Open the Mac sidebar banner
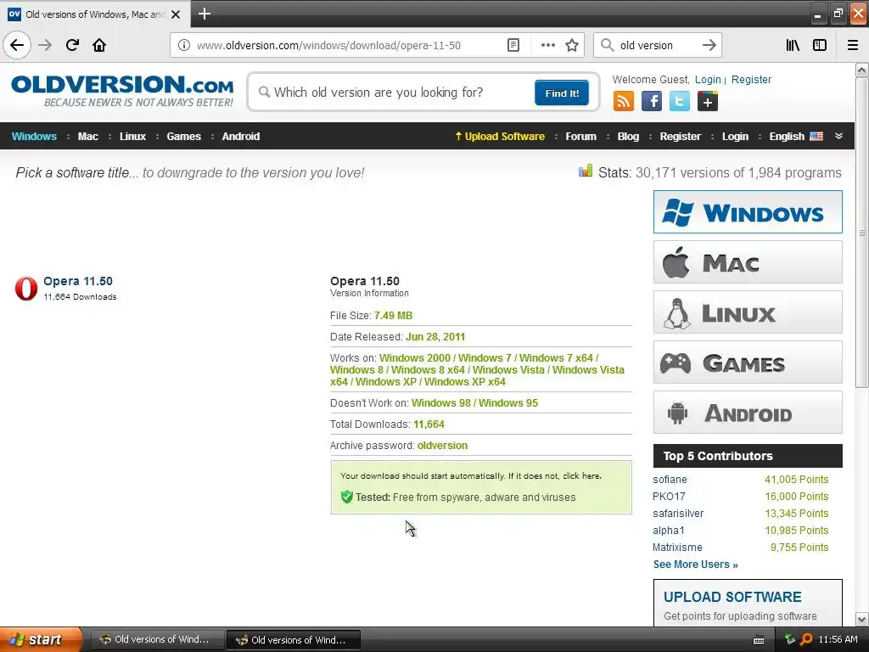 click(x=748, y=261)
